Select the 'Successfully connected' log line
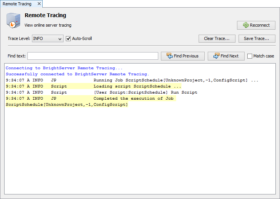 pos(77,74)
